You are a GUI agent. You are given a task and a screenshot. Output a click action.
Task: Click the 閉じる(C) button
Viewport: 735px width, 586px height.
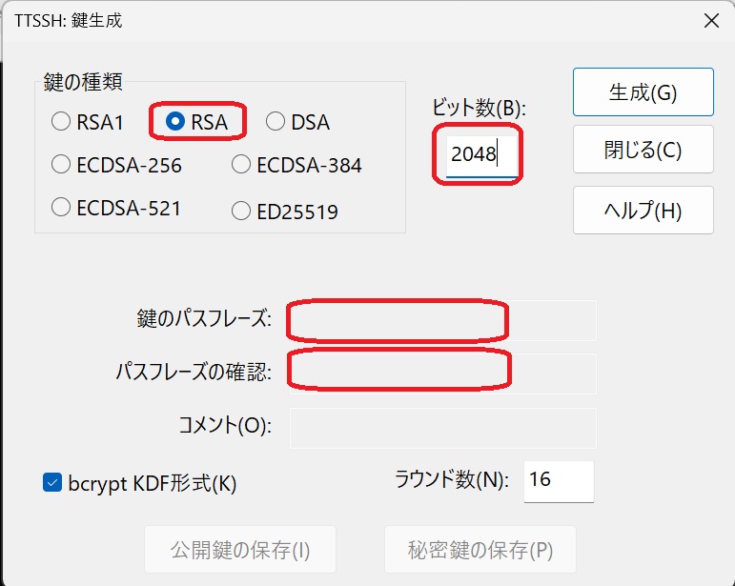point(643,150)
